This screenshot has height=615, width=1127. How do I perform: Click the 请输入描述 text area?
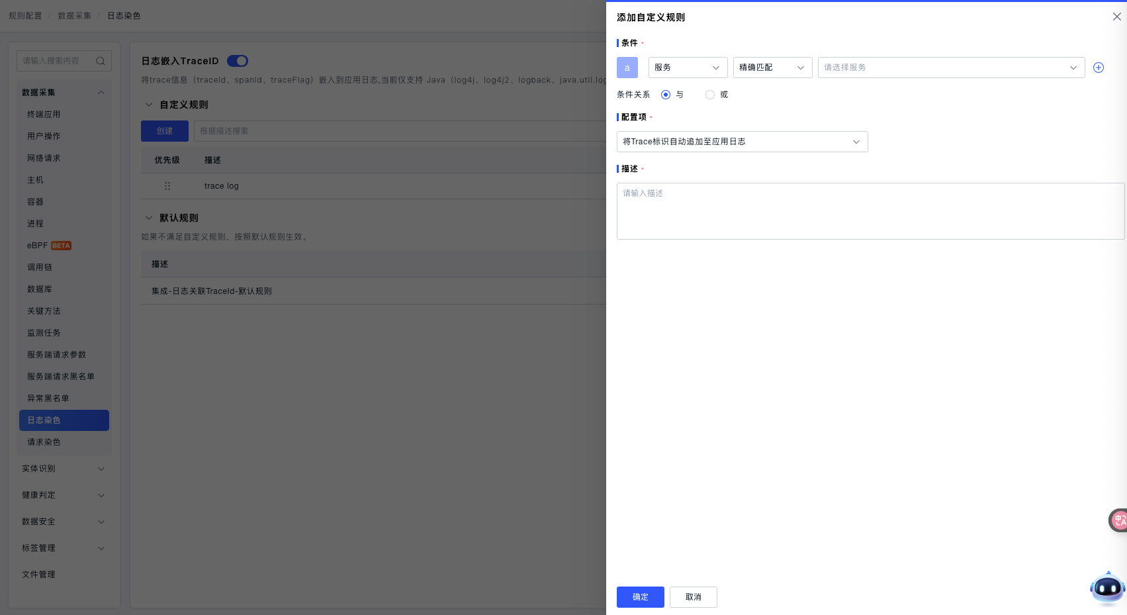870,211
